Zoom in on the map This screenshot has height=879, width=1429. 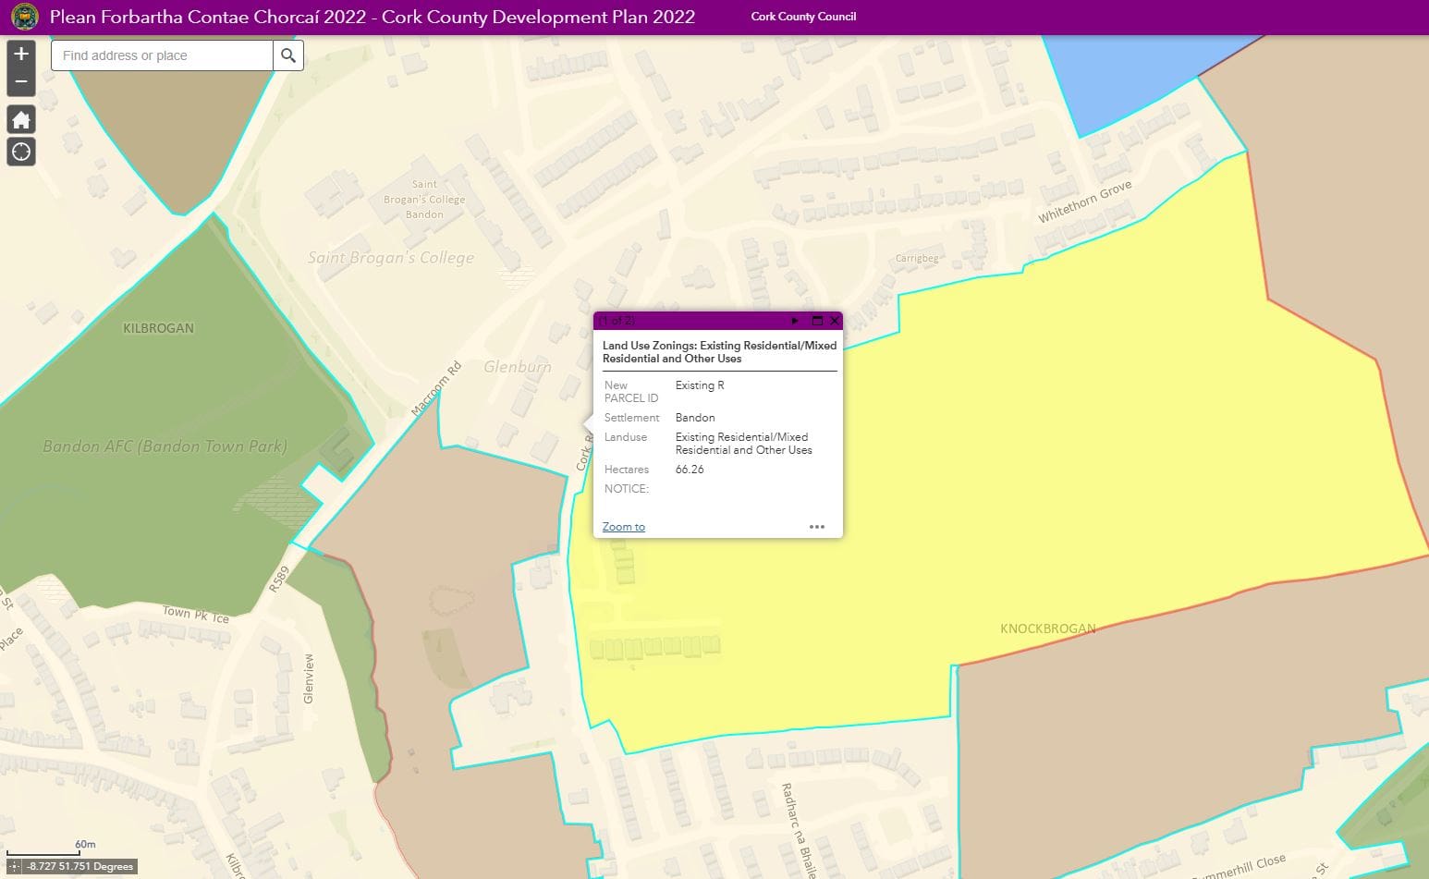click(21, 55)
